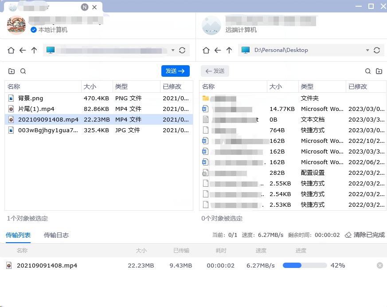Cancel the 202109091408.mp4 transfer with the × icon

click(x=380, y=265)
